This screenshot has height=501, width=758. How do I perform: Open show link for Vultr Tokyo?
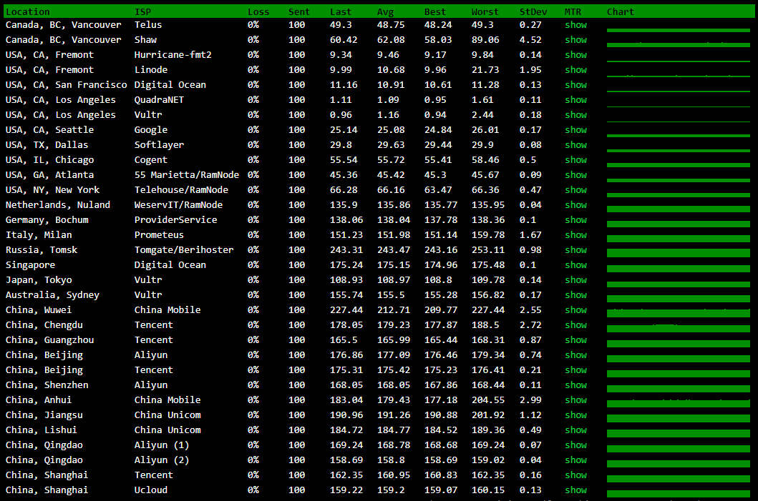point(575,279)
